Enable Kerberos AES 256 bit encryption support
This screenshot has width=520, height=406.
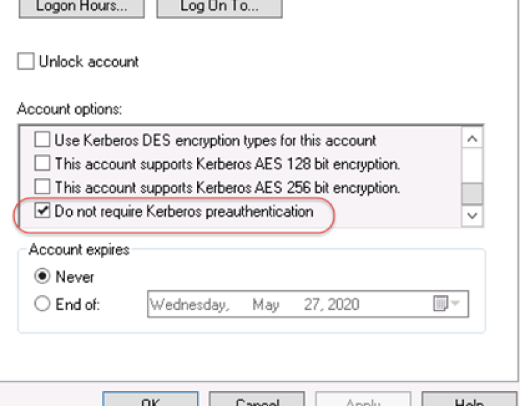[x=43, y=187]
